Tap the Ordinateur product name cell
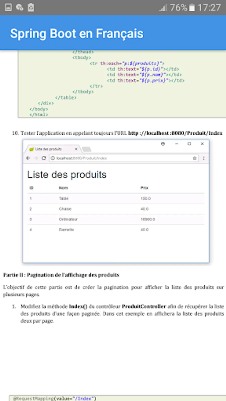The image size is (226, 401). pyautogui.click(x=68, y=219)
